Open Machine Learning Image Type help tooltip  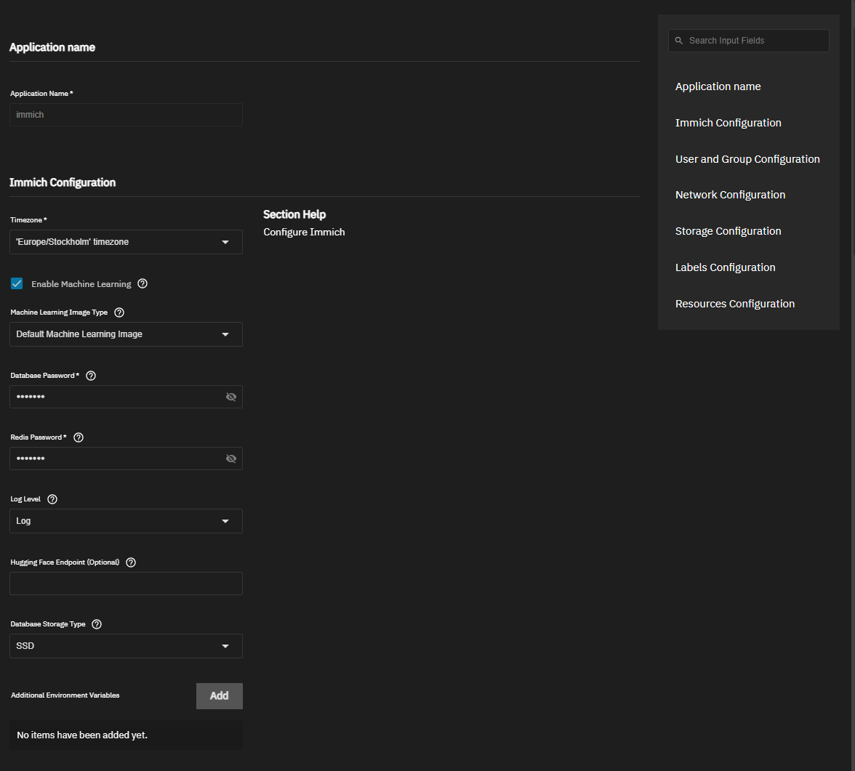pos(119,312)
